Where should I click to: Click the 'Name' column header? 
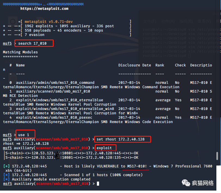[x=20, y=65]
